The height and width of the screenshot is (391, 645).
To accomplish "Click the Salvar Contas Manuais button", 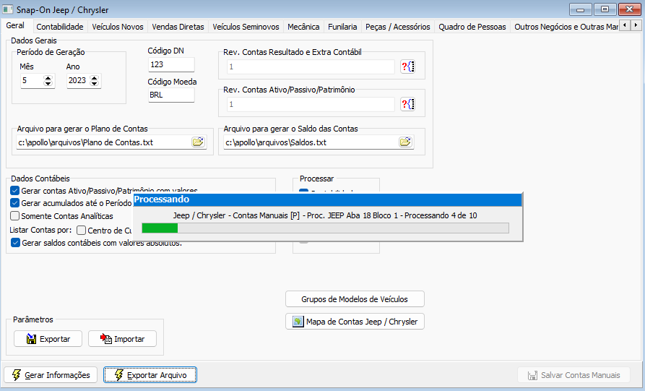I will (x=573, y=375).
